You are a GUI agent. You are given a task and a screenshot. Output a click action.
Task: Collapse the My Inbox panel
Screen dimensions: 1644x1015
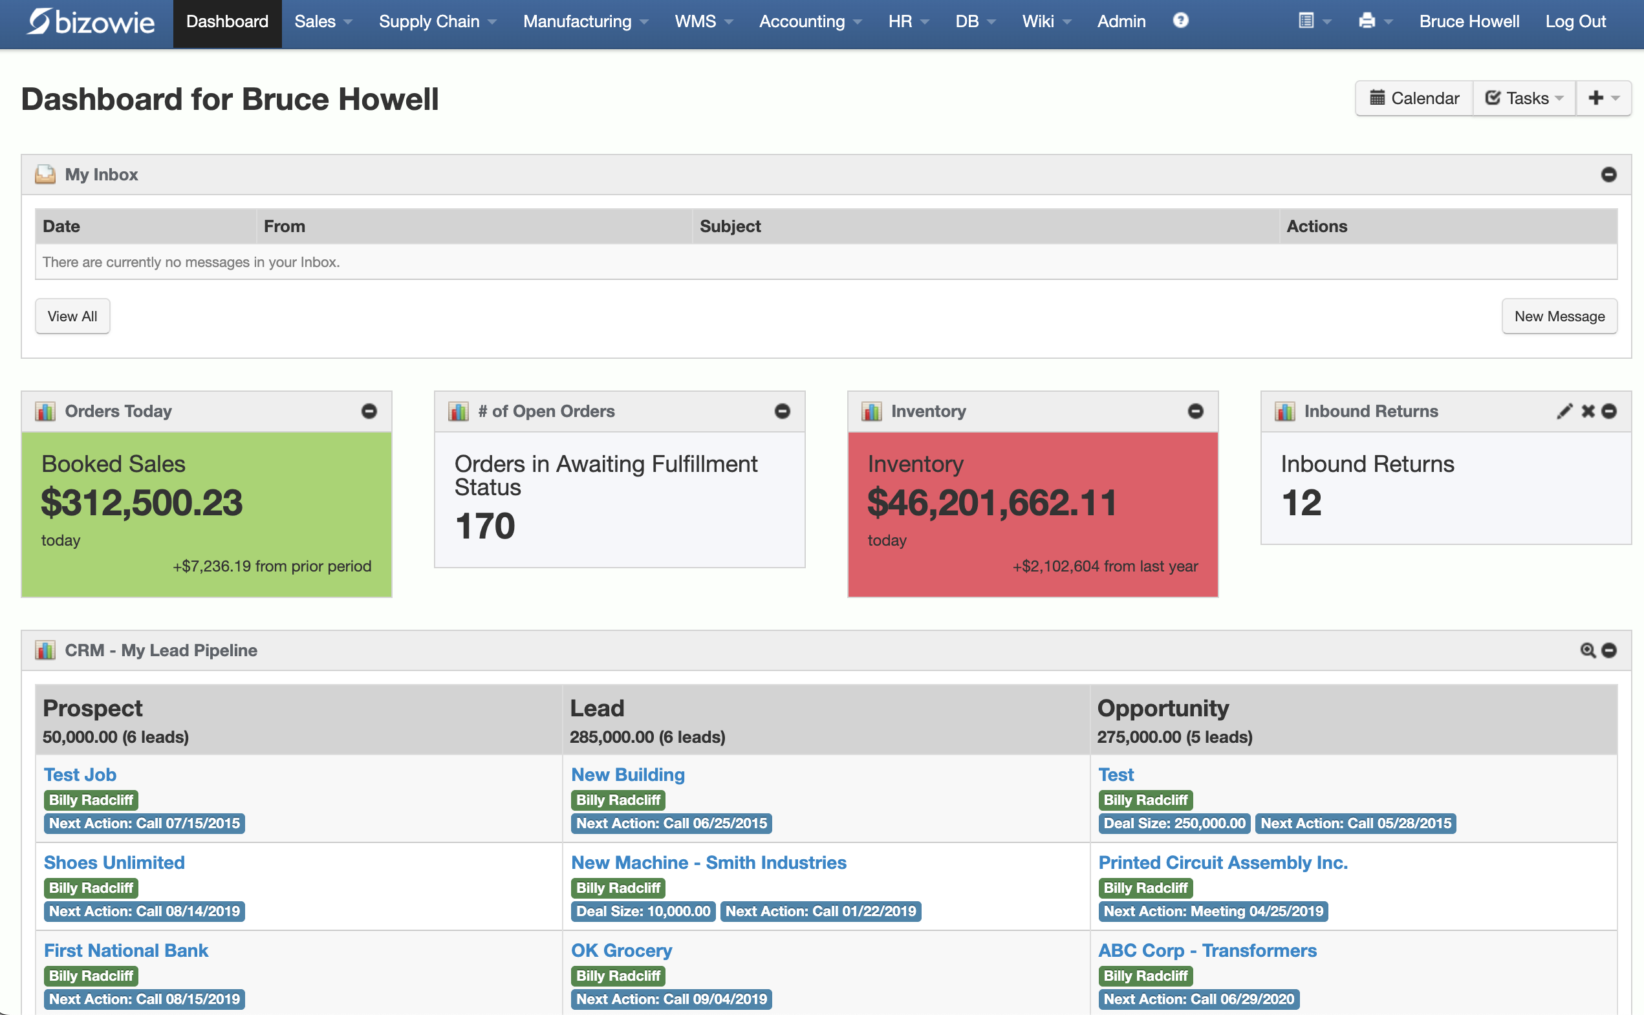tap(1608, 175)
